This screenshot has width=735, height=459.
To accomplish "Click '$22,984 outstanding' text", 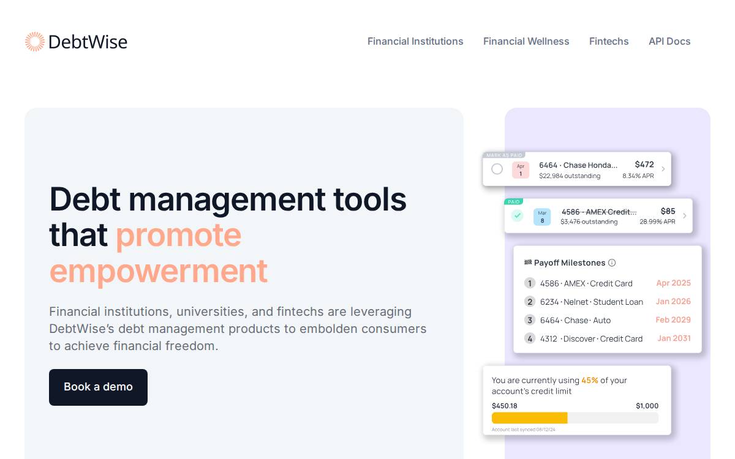I will (570, 176).
